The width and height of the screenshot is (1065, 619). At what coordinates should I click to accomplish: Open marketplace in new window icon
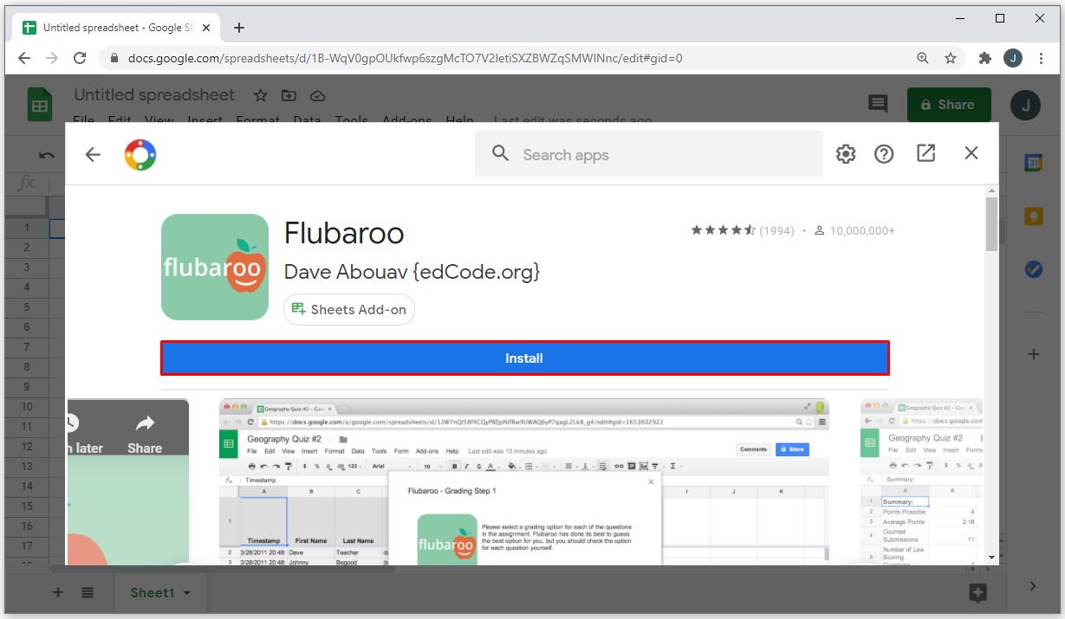coord(925,153)
